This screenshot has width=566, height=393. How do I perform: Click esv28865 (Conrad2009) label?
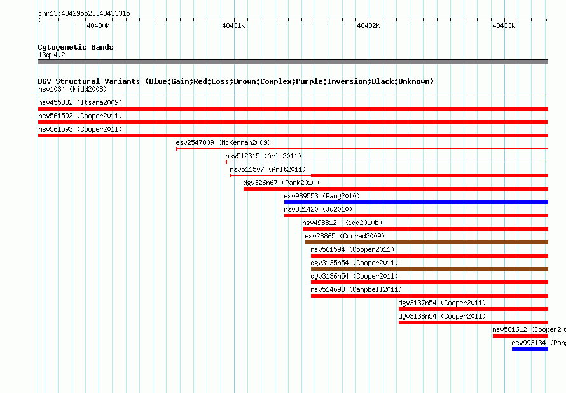click(345, 236)
